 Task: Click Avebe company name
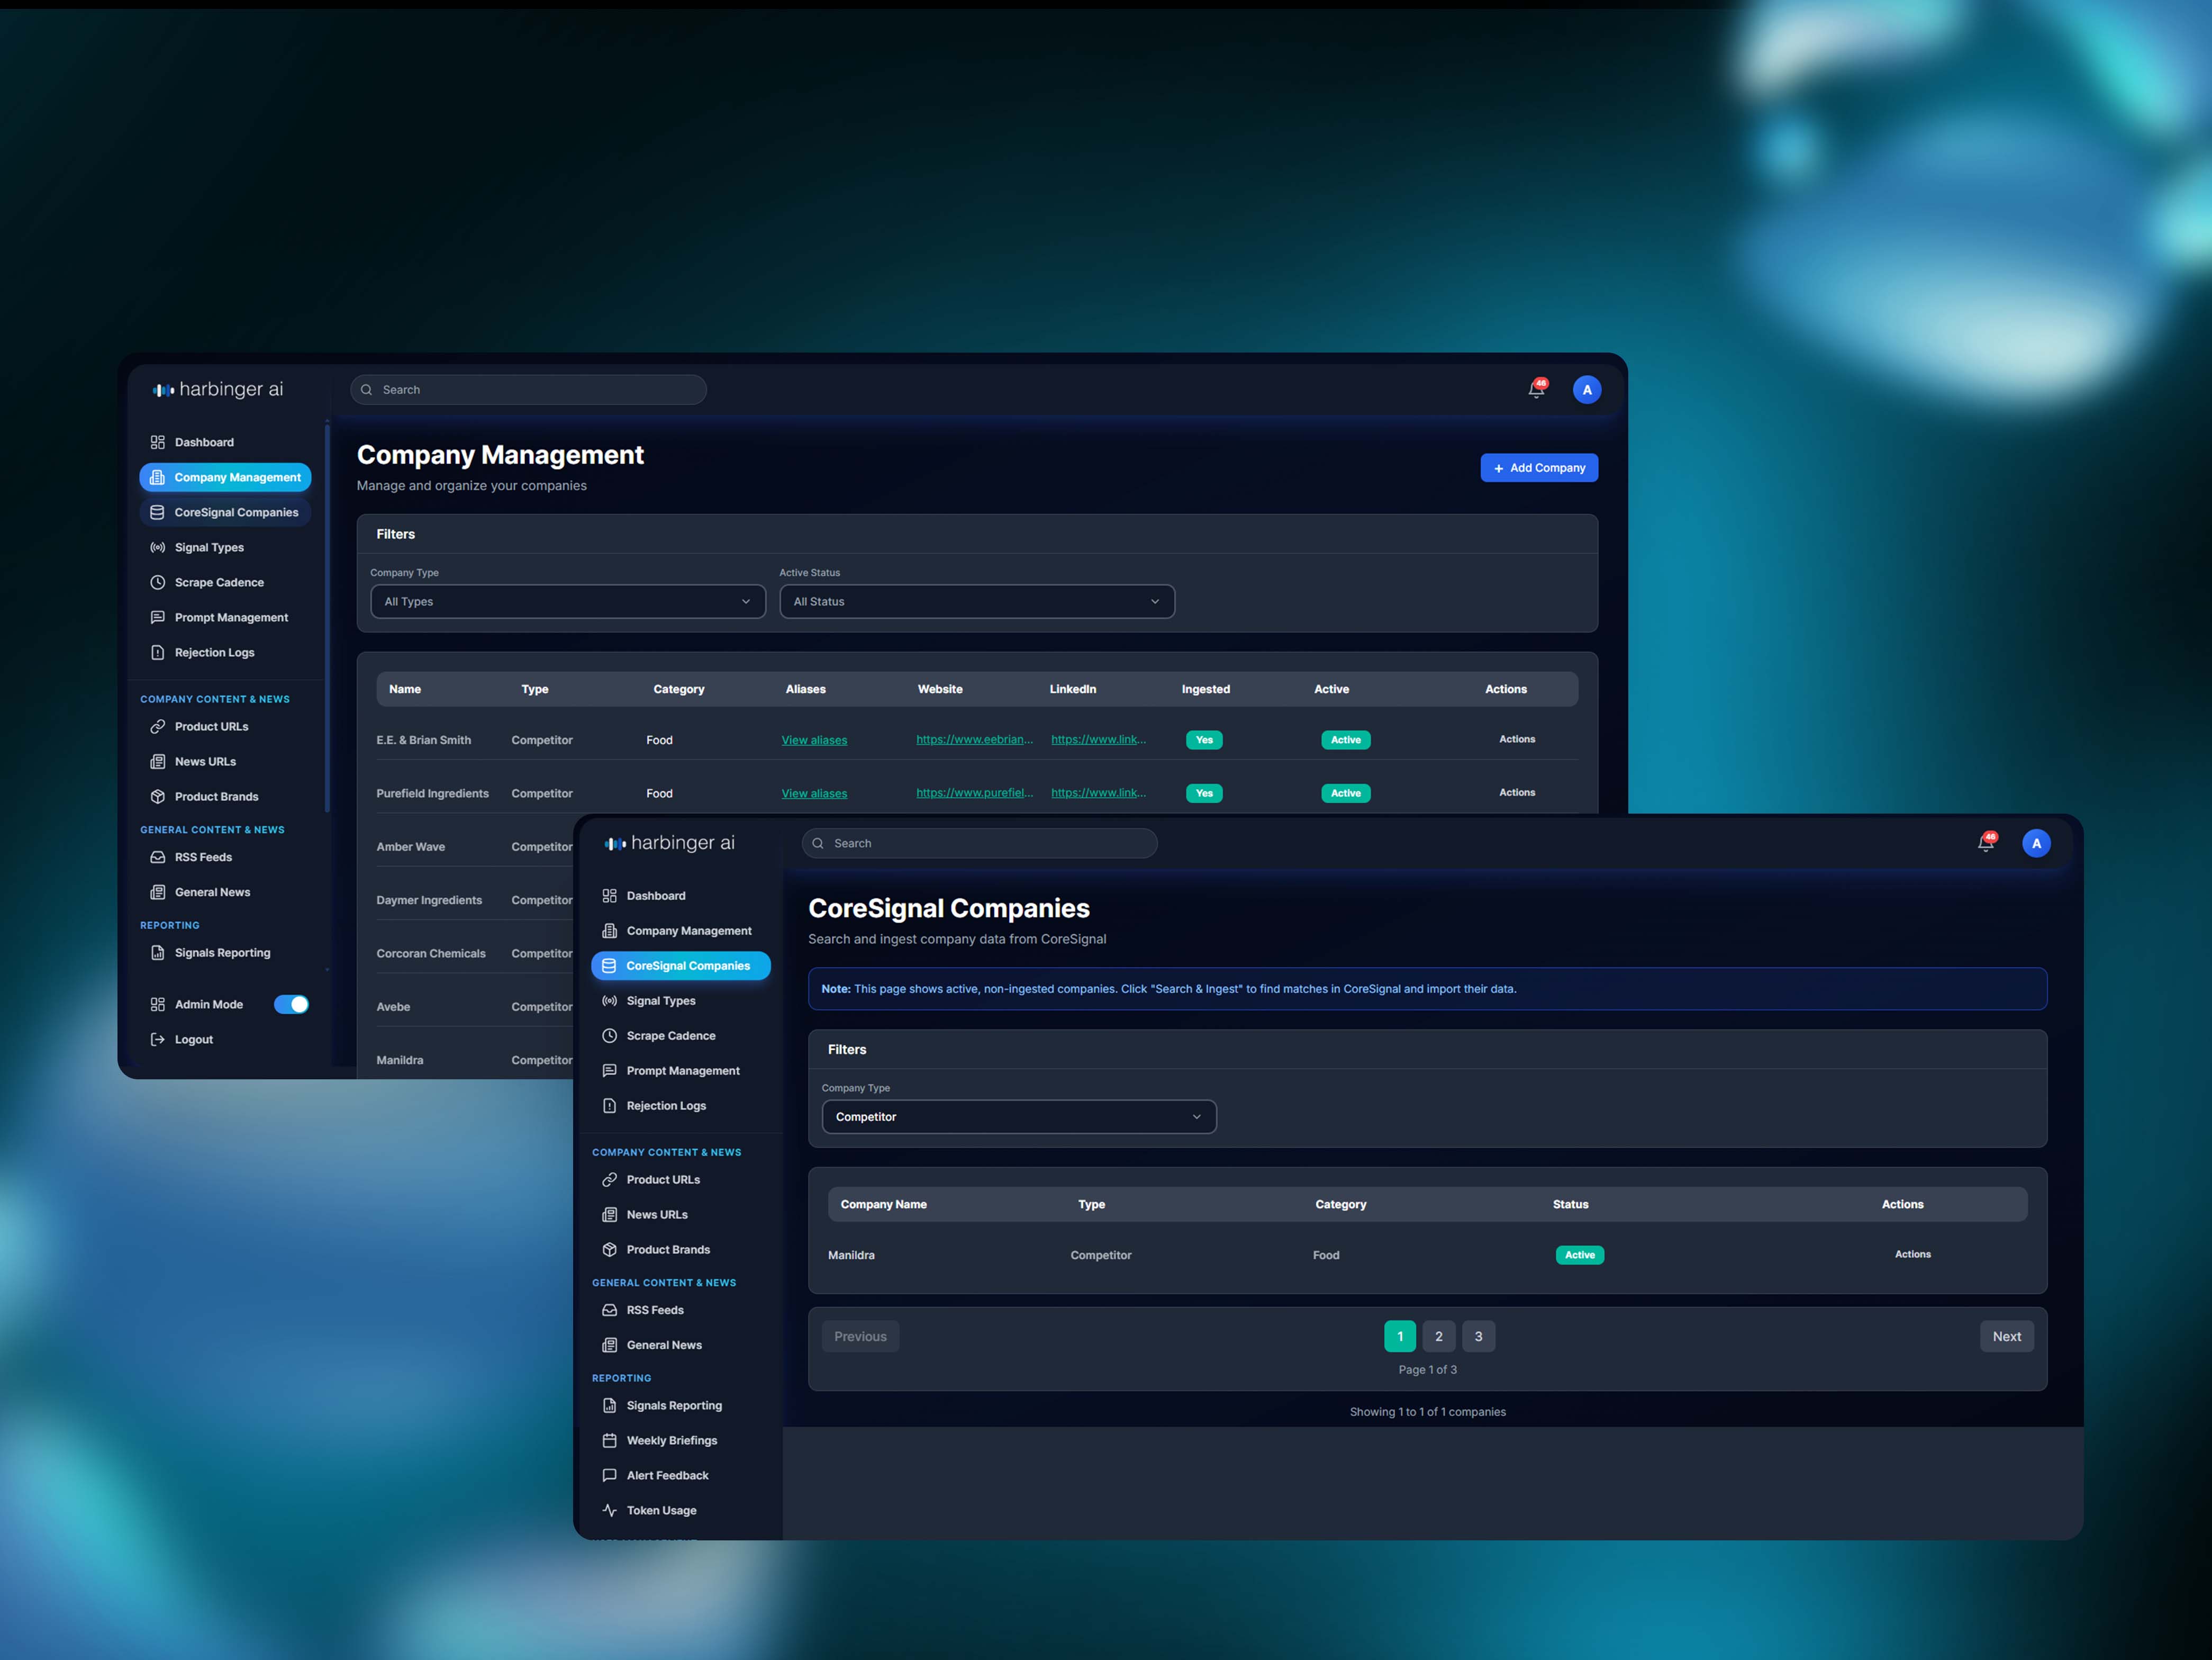(x=393, y=1007)
